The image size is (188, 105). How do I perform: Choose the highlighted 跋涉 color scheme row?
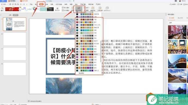88,54
